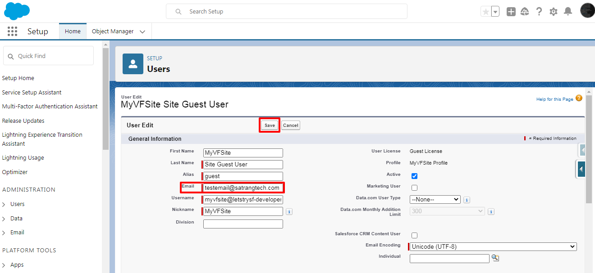Viewport: 595px width, 273px height.
Task: Open the notifications bell
Action: tap(568, 12)
